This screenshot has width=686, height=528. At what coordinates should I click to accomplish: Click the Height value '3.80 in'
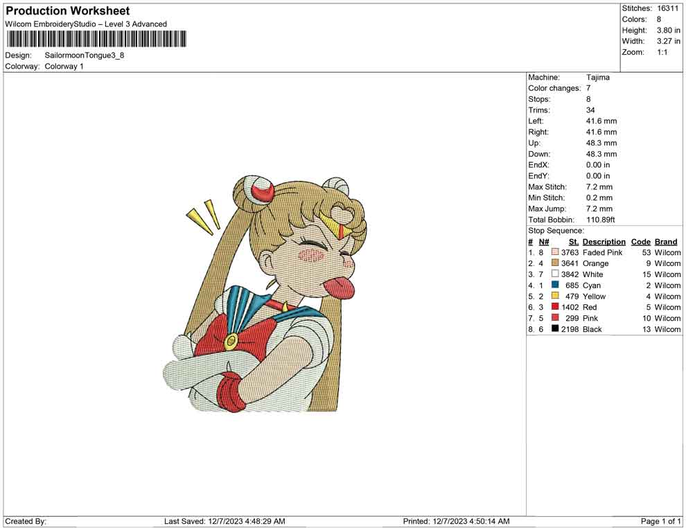pos(669,30)
